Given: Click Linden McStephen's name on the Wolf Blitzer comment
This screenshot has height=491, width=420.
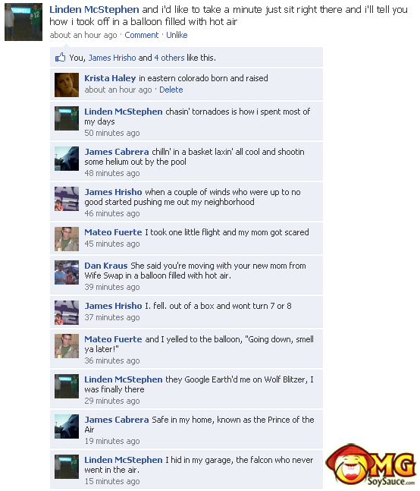Looking at the screenshot, I should click(x=124, y=379).
